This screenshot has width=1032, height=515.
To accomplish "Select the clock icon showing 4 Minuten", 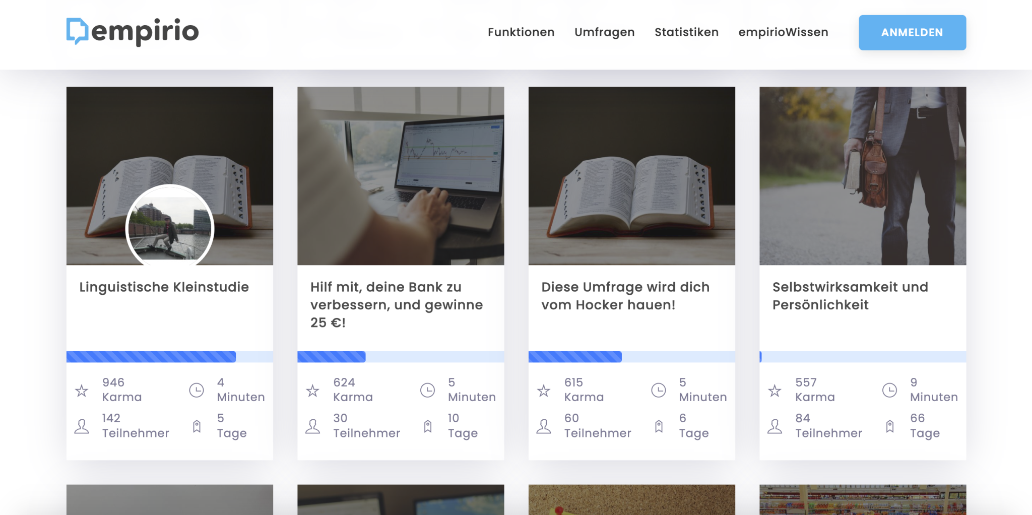I will coord(196,390).
